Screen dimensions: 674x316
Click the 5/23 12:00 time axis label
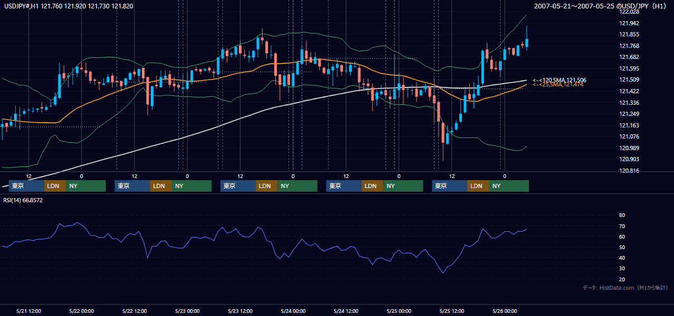coord(240,311)
